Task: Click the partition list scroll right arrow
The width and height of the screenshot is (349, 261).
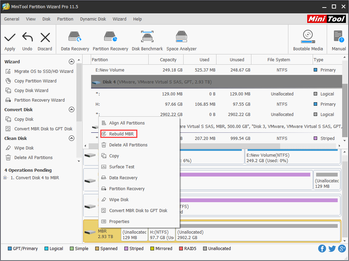Action: click(339, 146)
